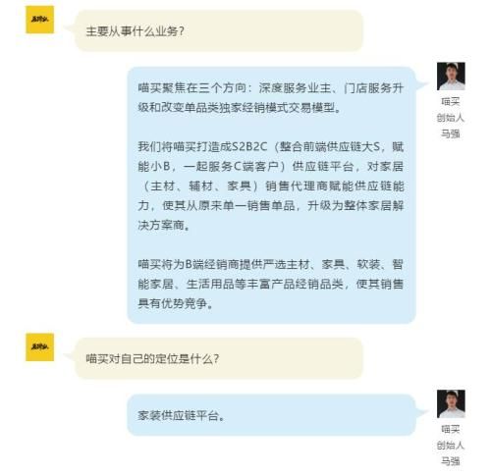The width and height of the screenshot is (491, 476).
Task: Click the question bubble 主要从事什么业务?
Action: click(219, 31)
